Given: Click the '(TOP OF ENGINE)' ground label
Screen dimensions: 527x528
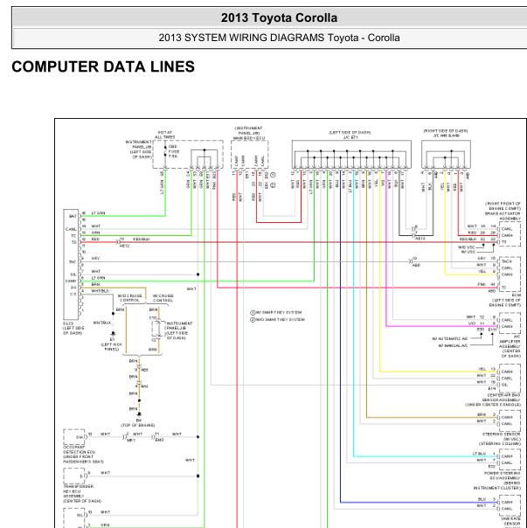Looking at the screenshot, I should (x=138, y=426).
